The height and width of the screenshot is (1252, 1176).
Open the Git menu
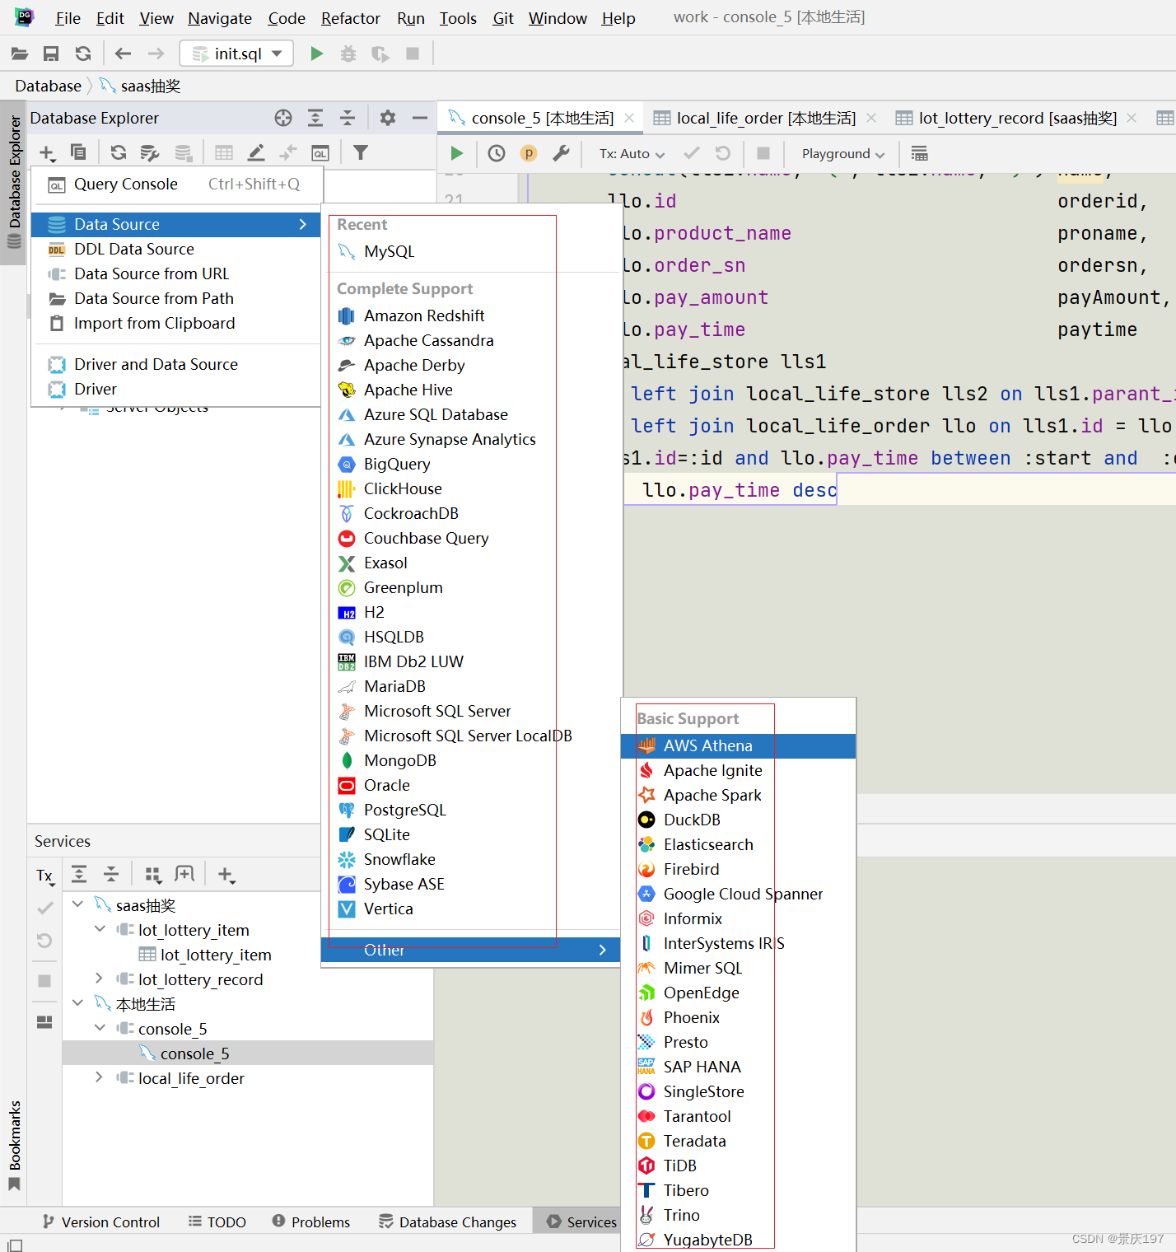pos(503,18)
